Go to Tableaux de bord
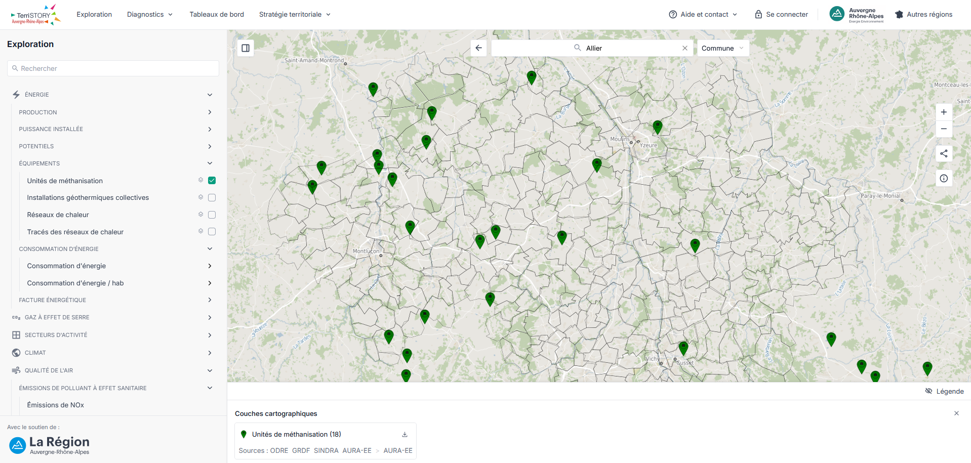This screenshot has width=971, height=463. point(217,15)
